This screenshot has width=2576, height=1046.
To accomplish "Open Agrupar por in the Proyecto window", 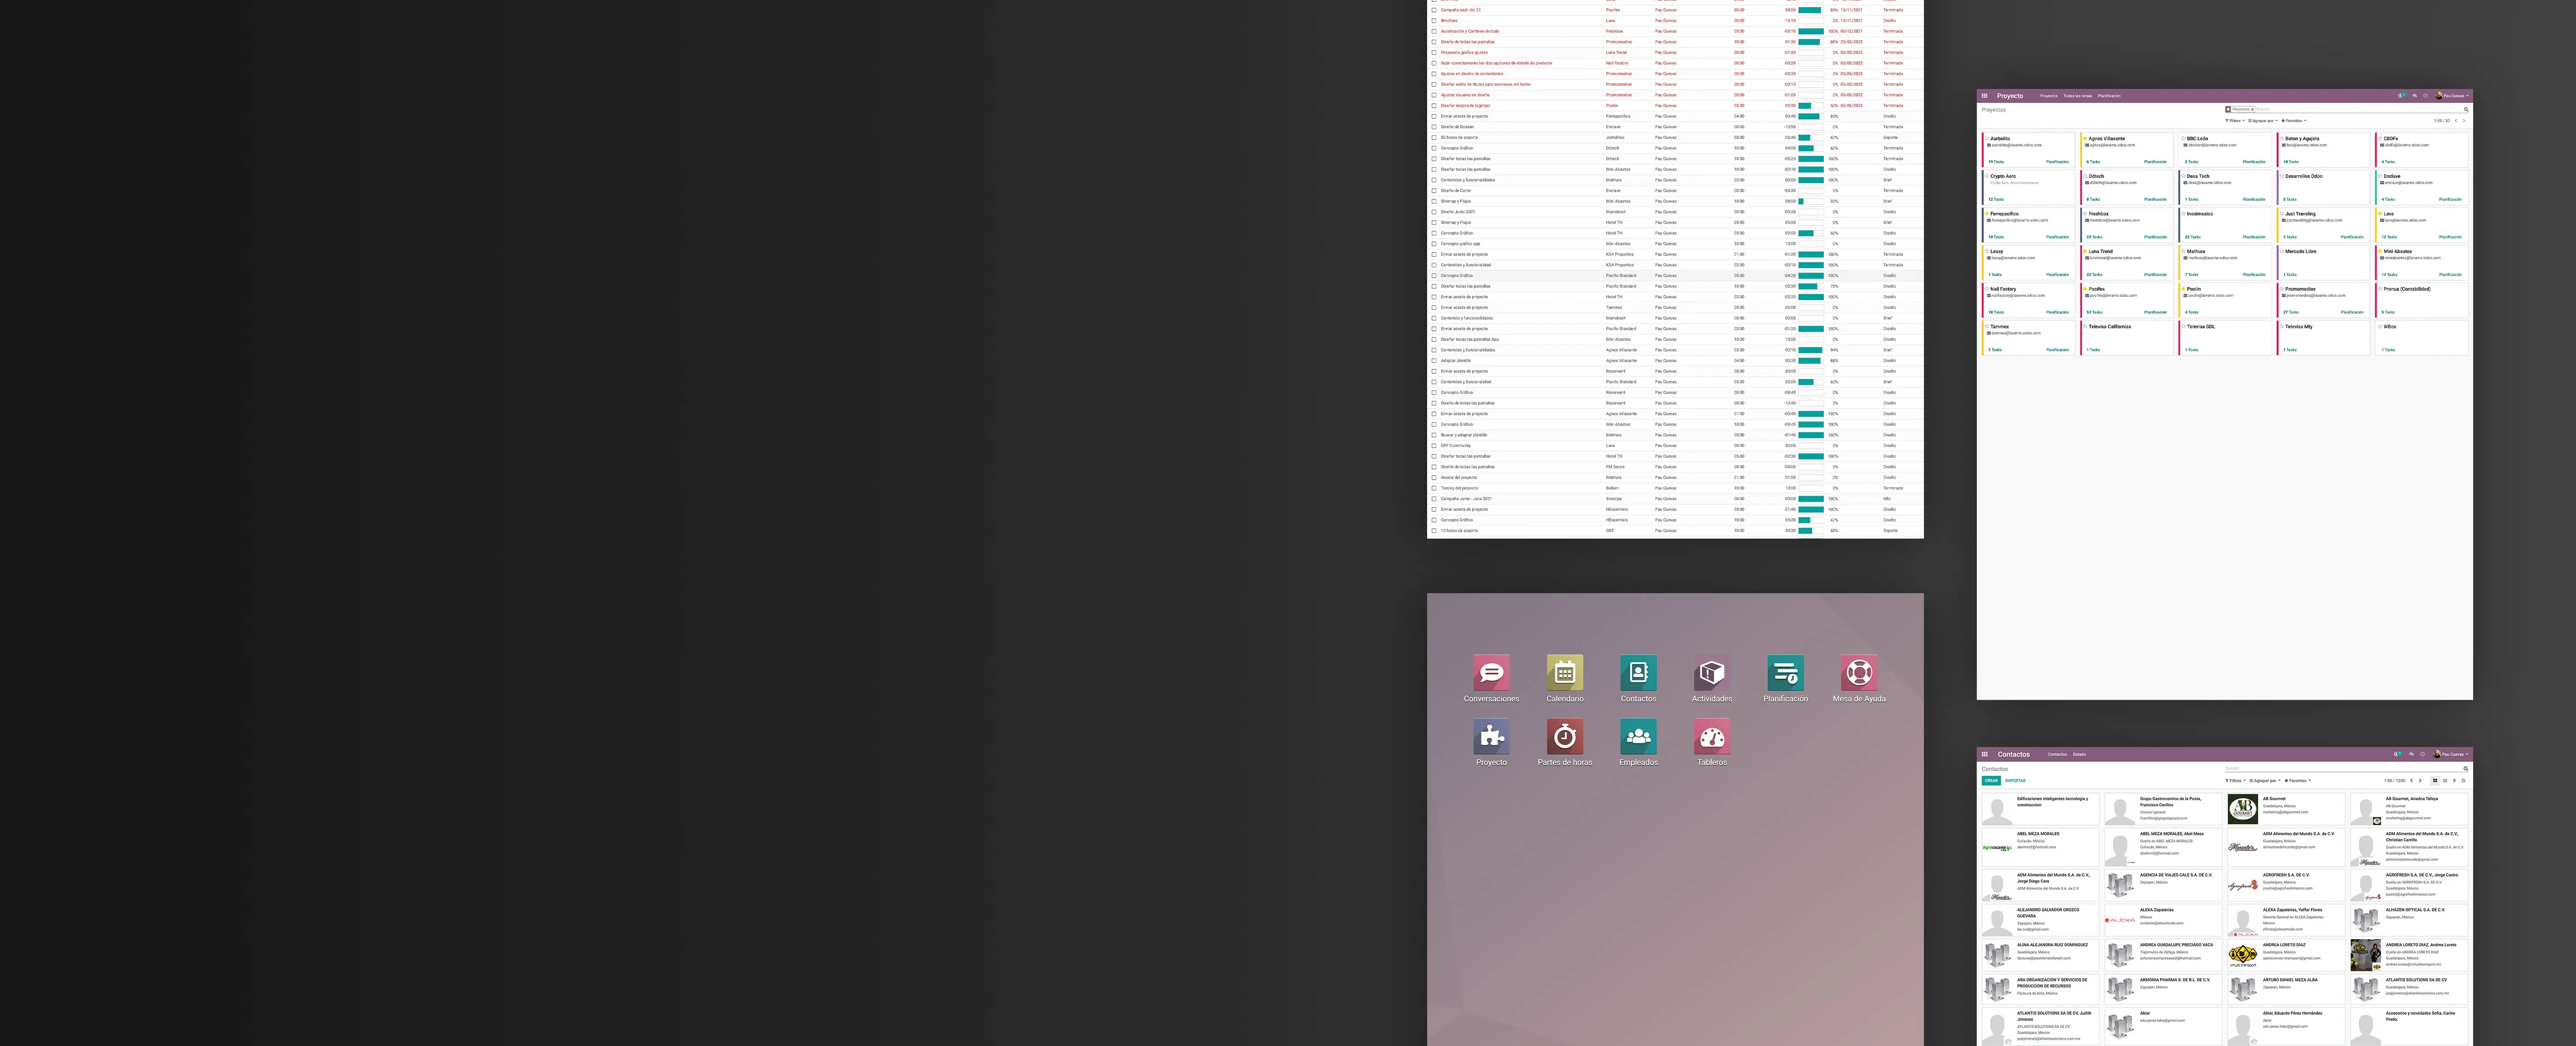I will click(x=2263, y=121).
